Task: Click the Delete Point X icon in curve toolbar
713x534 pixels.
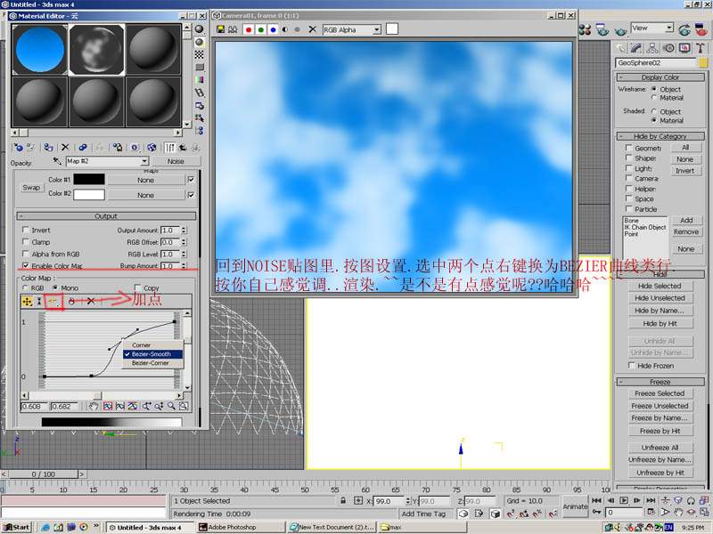Action: click(x=90, y=302)
